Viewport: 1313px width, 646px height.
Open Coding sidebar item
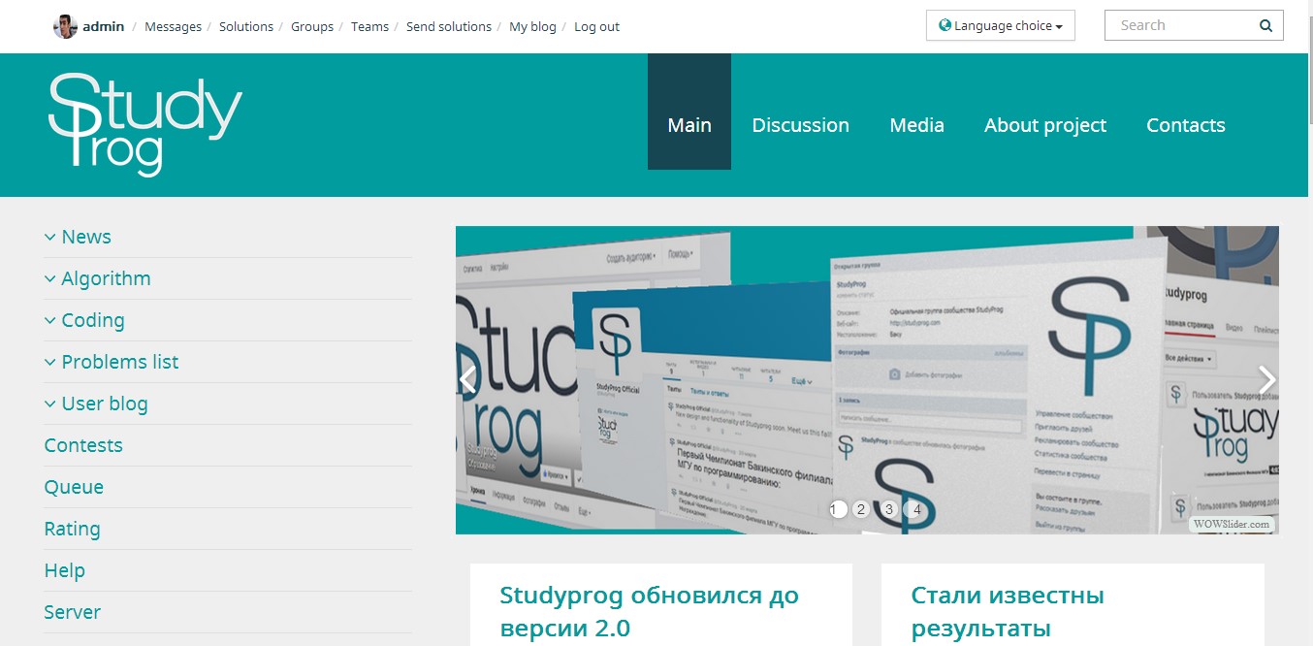pos(93,320)
